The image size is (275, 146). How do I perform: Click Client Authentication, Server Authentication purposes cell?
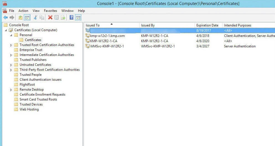249,36
